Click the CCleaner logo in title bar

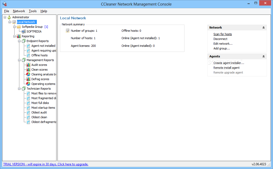point(5,4)
